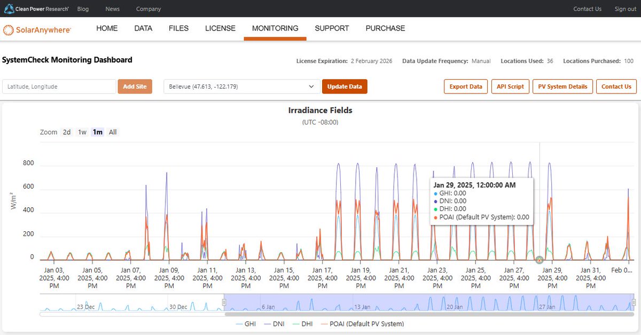
Task: Open the News link
Action: [112, 9]
